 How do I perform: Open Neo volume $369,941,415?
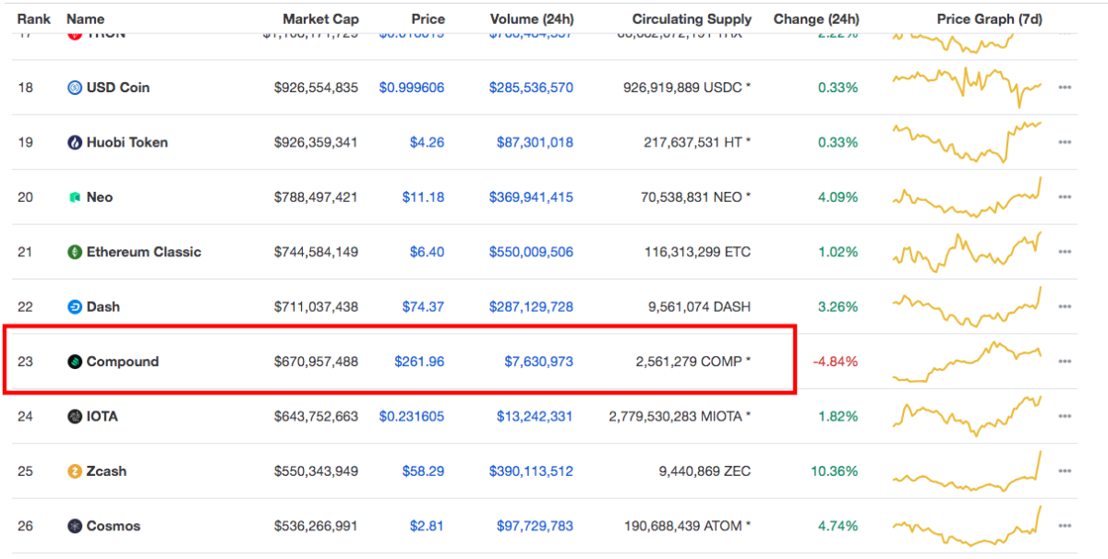click(531, 197)
